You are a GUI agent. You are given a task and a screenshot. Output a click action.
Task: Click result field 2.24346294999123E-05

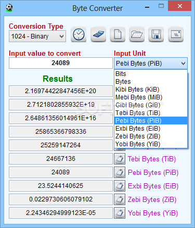61,213
